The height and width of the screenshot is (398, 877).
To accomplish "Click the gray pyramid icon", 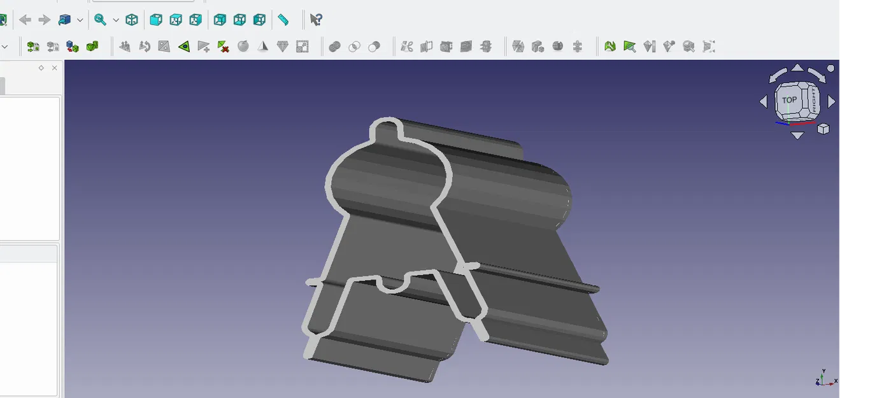I will (x=263, y=46).
